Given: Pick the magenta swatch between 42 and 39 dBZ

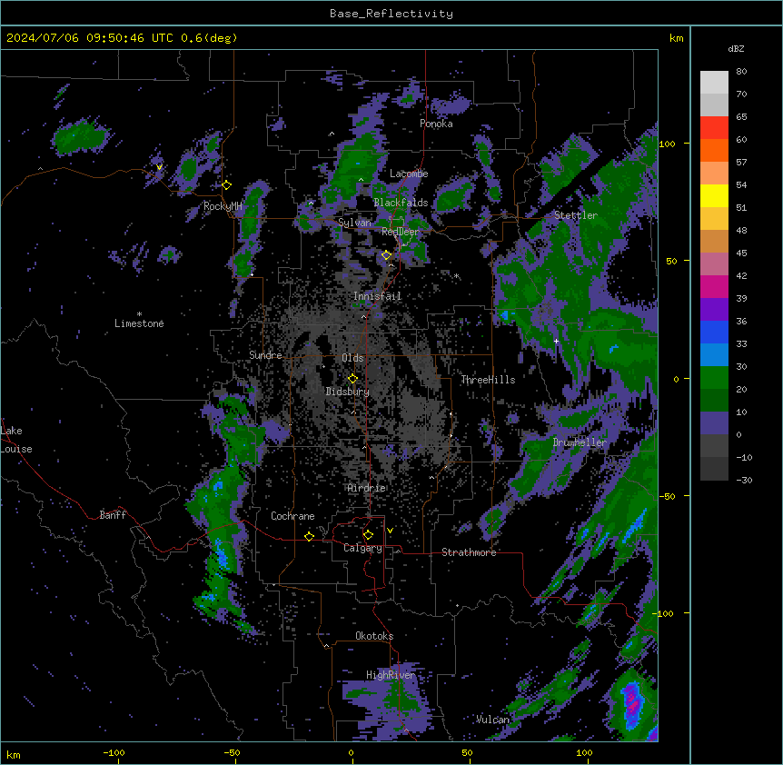Looking at the screenshot, I should (714, 286).
